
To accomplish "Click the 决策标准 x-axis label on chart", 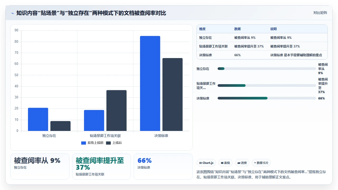I will 161,136.
